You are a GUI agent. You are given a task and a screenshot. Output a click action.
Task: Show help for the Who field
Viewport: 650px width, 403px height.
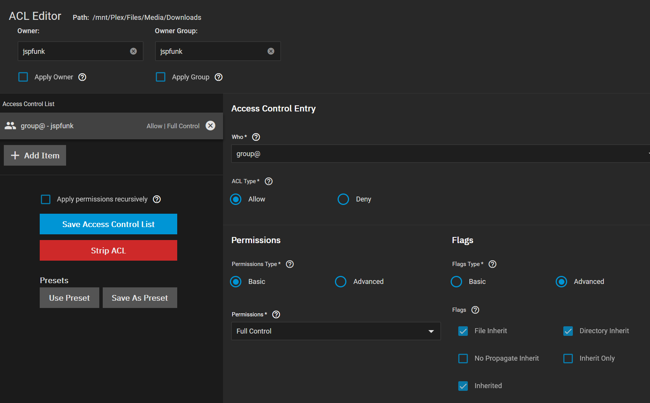click(x=256, y=137)
